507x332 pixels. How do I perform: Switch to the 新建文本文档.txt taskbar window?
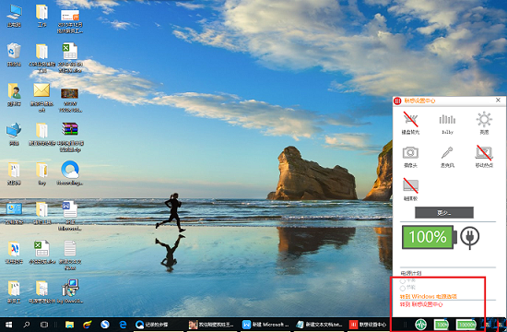319,325
